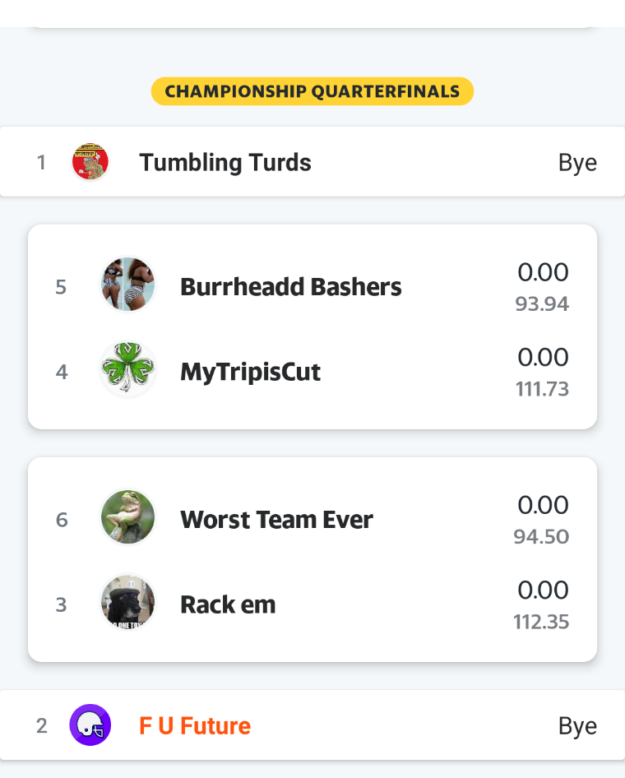Open Worst Team Ever frog avatar
Screen dimensions: 625x778
(x=128, y=517)
